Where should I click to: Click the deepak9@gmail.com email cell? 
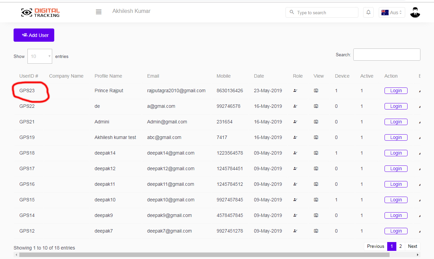(x=170, y=215)
